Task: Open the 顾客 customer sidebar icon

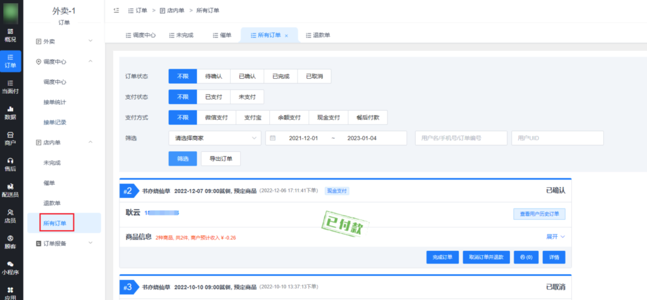Action: pos(10,241)
